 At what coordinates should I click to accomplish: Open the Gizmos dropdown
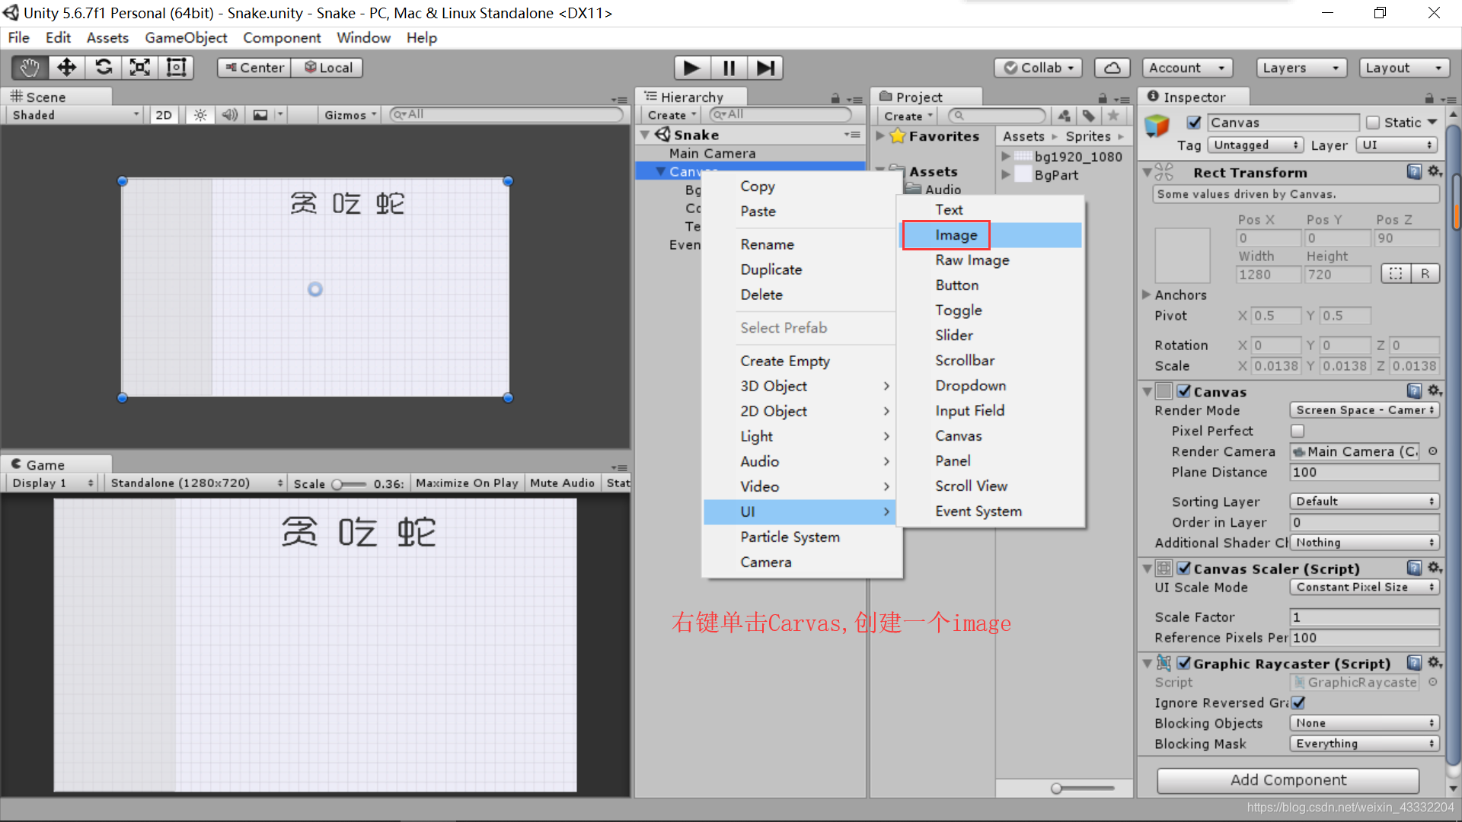[350, 115]
